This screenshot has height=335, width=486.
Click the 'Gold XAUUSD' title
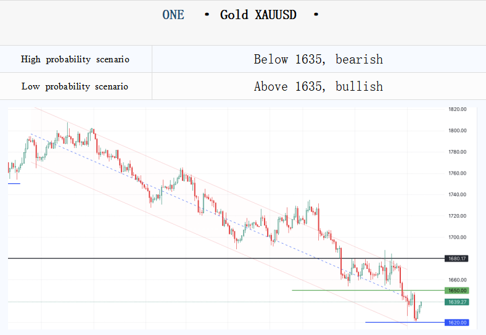[258, 15]
